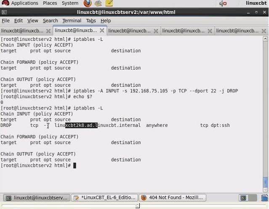Open the View menu
This screenshot has width=269, height=209.
tap(32, 21)
